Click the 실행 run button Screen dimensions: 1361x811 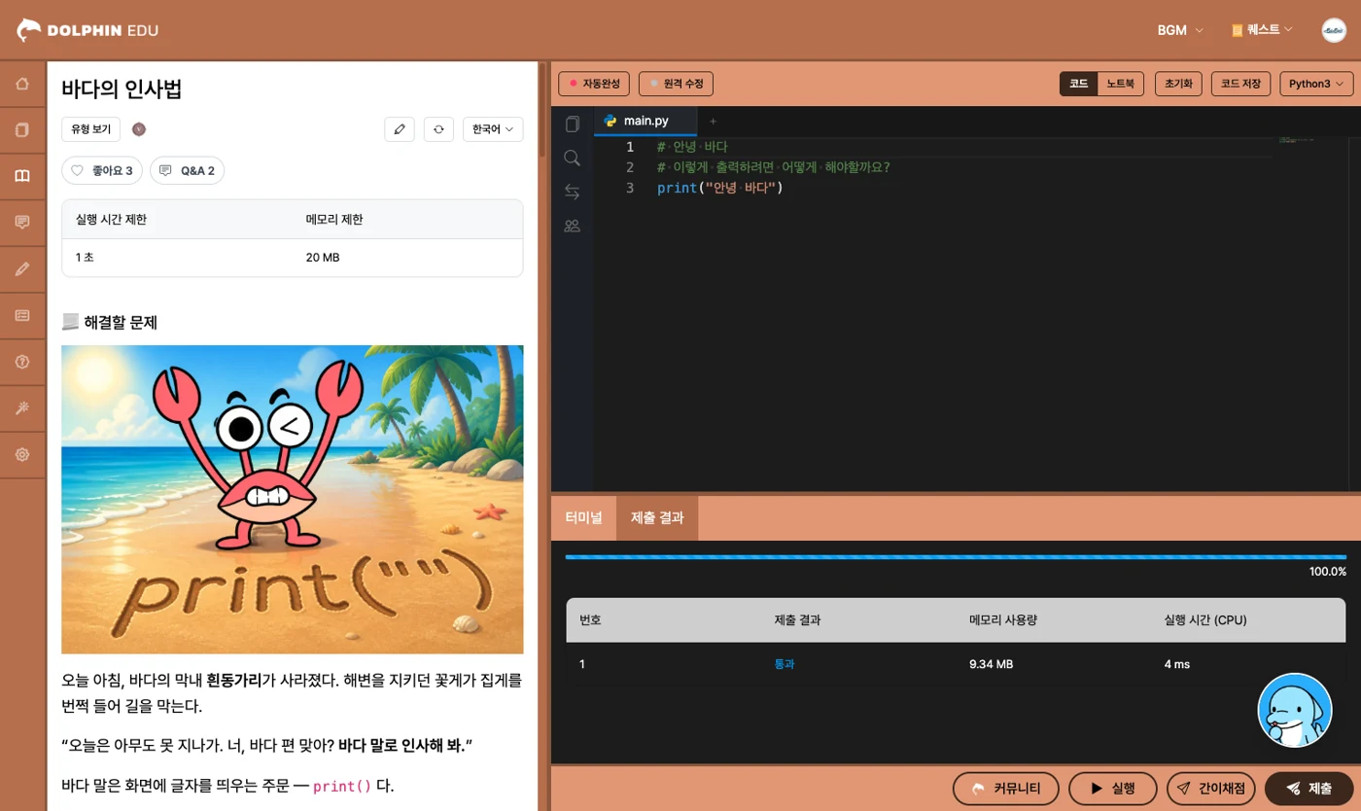tap(1113, 789)
